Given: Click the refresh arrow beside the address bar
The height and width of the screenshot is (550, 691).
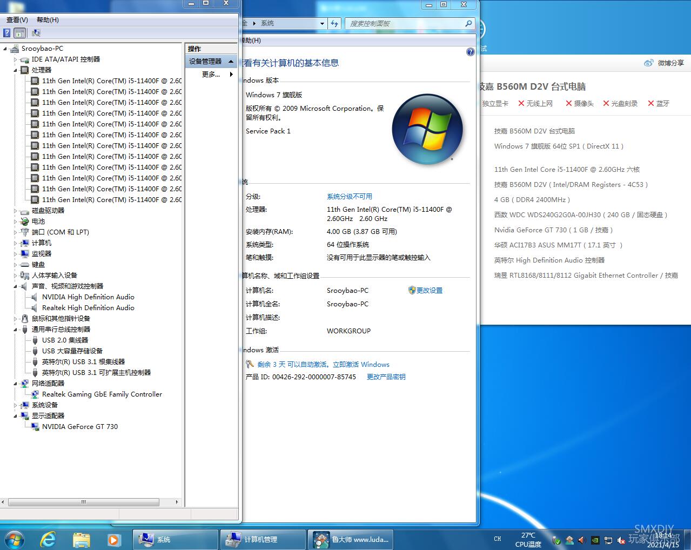Looking at the screenshot, I should [x=335, y=23].
